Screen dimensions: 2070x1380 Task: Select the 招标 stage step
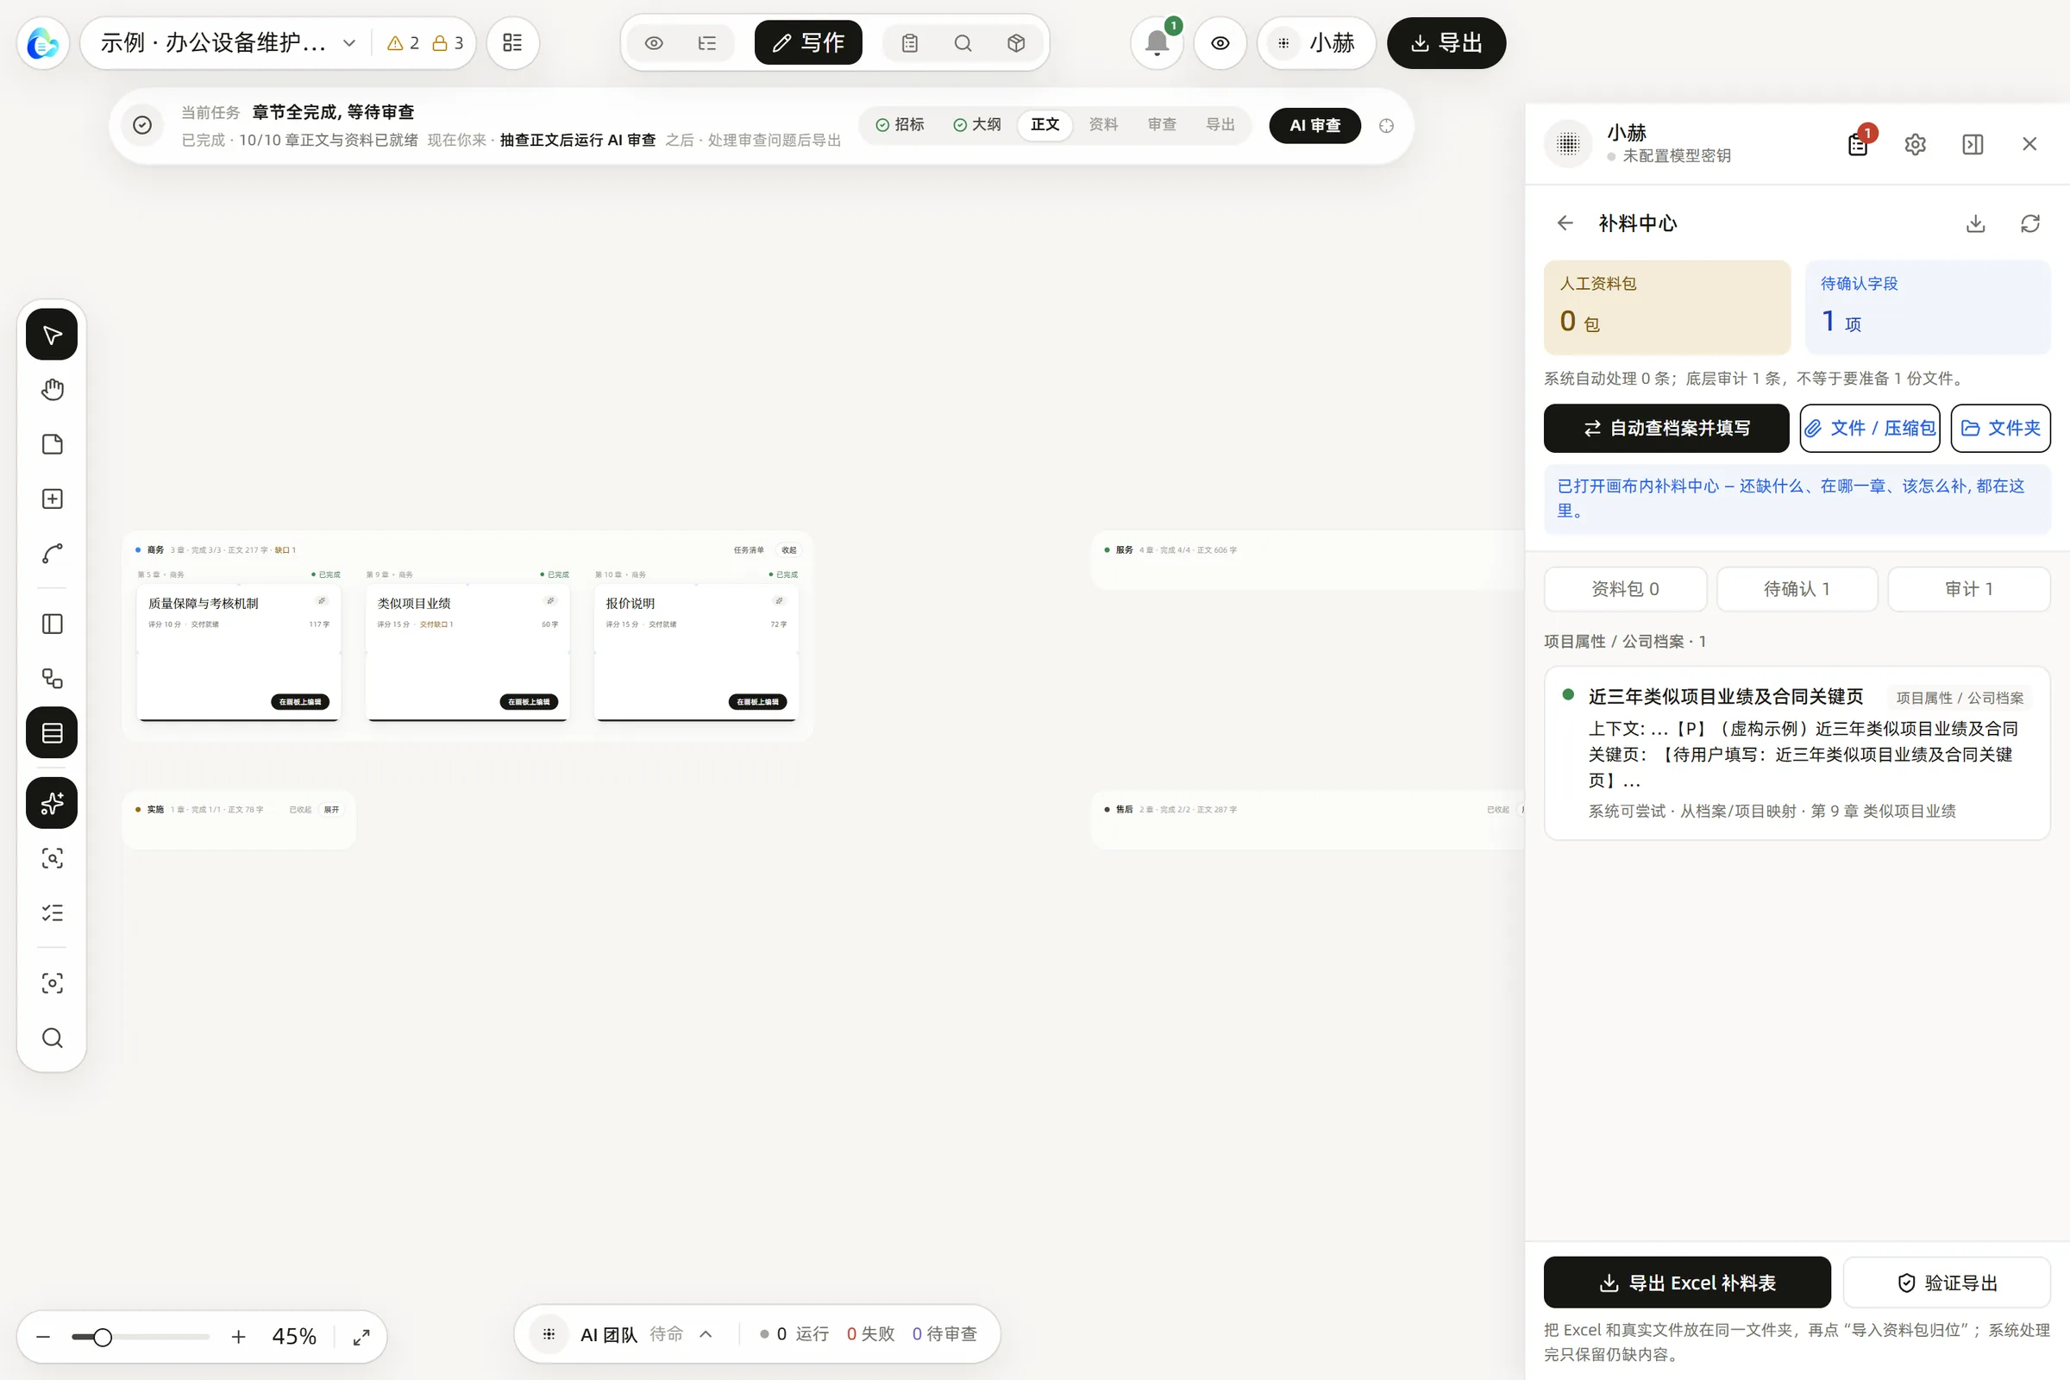tap(900, 125)
